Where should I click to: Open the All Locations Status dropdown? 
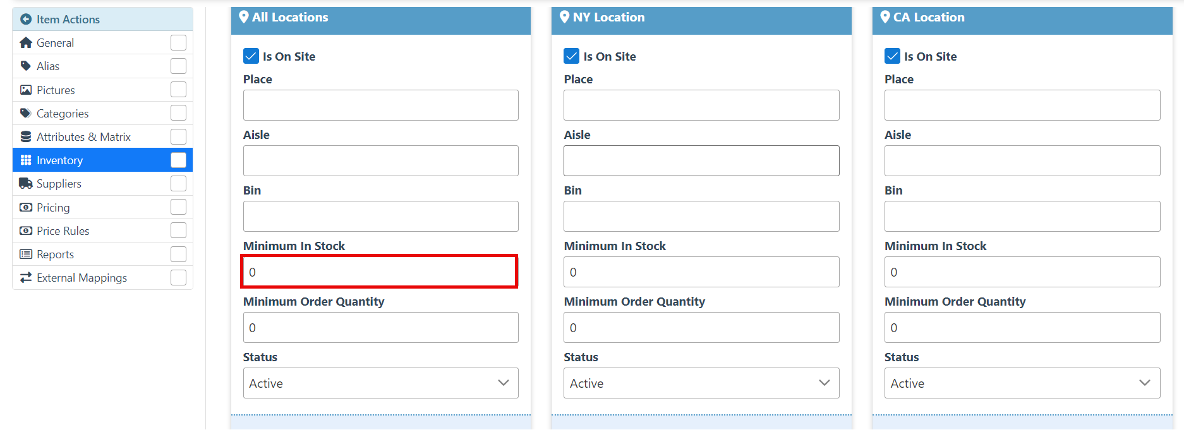pyautogui.click(x=380, y=383)
